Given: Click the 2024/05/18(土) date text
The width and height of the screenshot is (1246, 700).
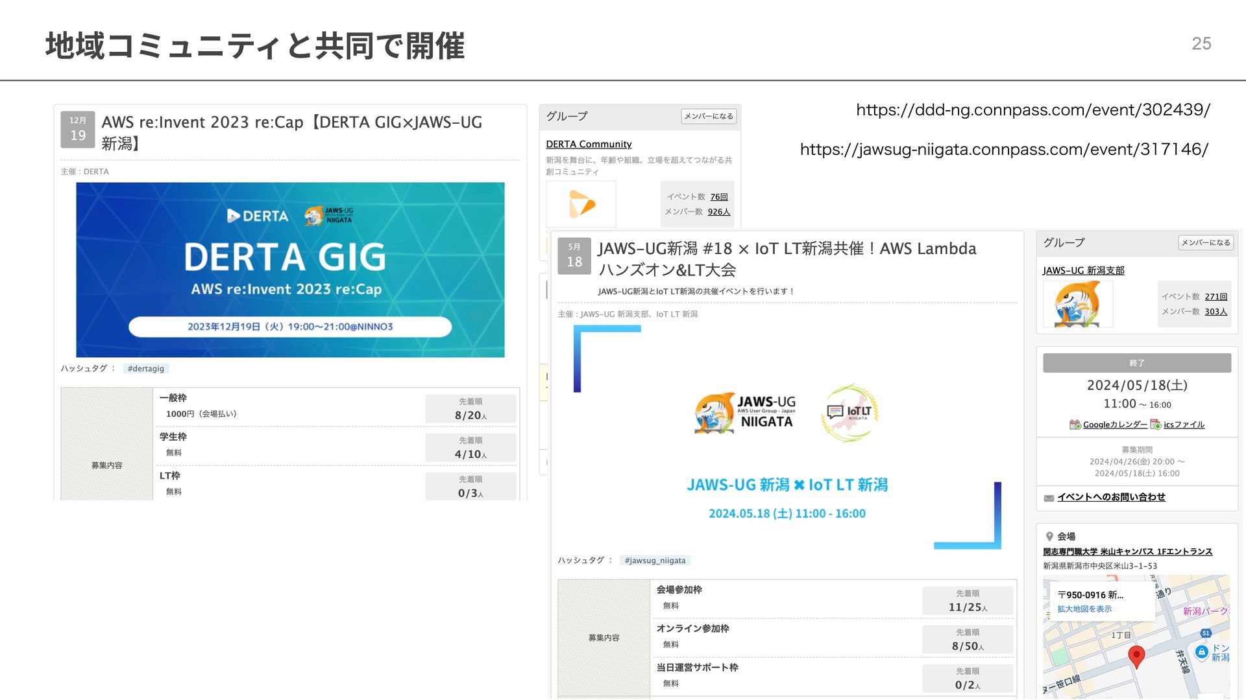Looking at the screenshot, I should point(1137,386).
